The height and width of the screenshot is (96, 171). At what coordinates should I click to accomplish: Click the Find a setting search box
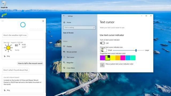(79, 28)
